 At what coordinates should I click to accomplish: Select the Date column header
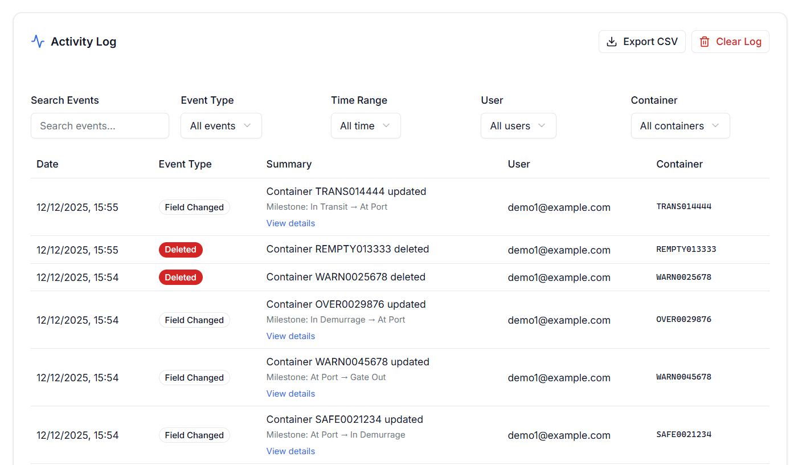47,164
